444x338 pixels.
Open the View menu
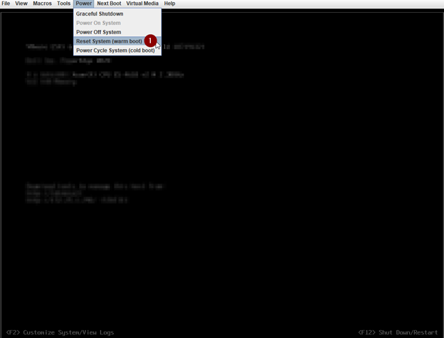pos(21,4)
